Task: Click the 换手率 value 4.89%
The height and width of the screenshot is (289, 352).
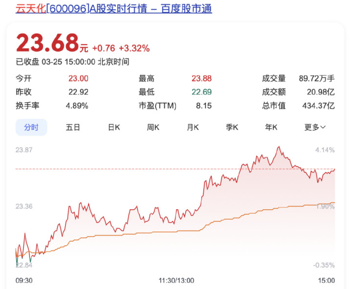Action: pyautogui.click(x=77, y=106)
